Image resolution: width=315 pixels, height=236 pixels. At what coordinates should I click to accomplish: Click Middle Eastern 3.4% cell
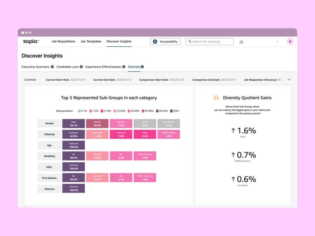(x=169, y=134)
